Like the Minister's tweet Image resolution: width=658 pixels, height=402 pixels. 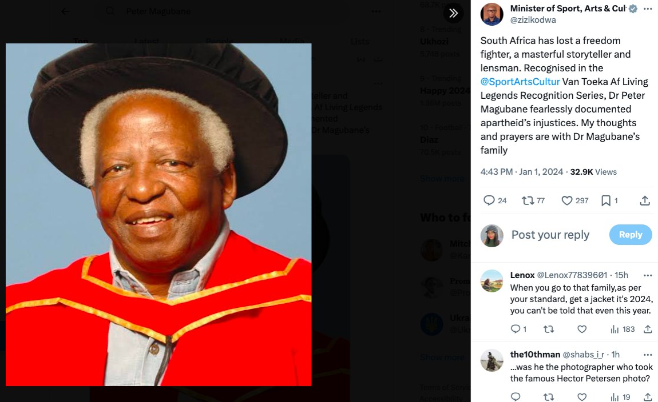tap(566, 200)
